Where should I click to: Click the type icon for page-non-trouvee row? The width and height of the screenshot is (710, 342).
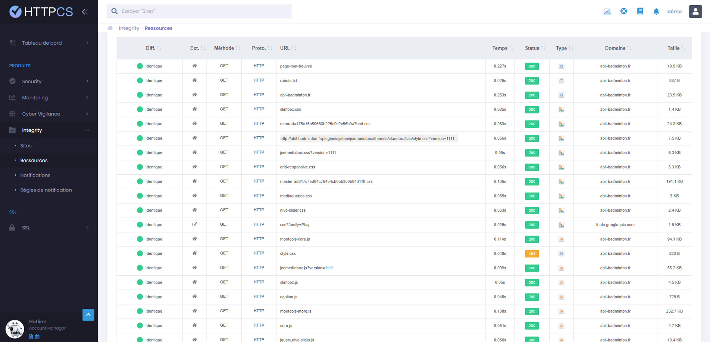click(561, 66)
